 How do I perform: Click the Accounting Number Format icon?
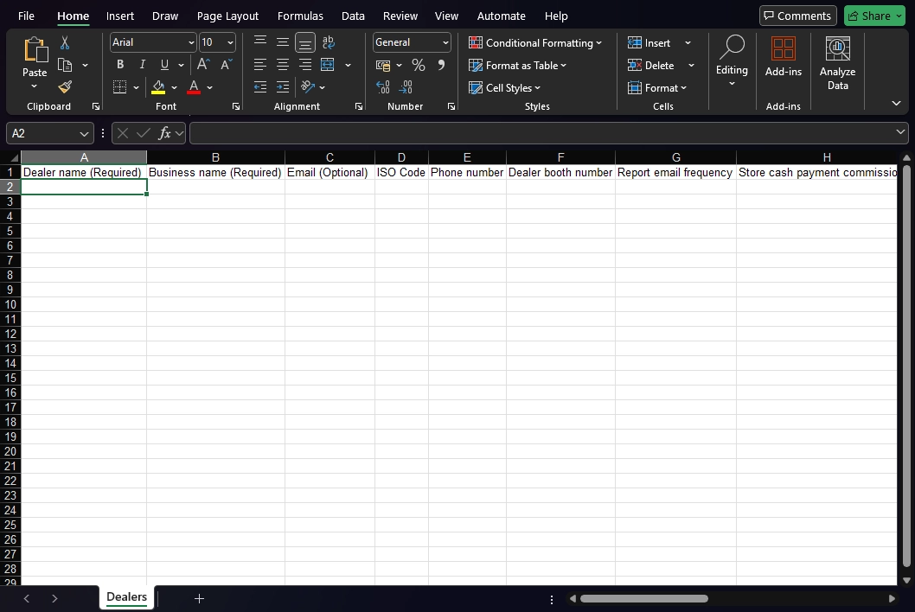pos(383,66)
